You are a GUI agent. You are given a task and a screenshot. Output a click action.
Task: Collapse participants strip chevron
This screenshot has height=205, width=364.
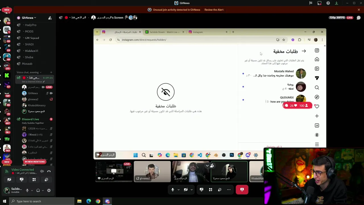tap(207, 166)
